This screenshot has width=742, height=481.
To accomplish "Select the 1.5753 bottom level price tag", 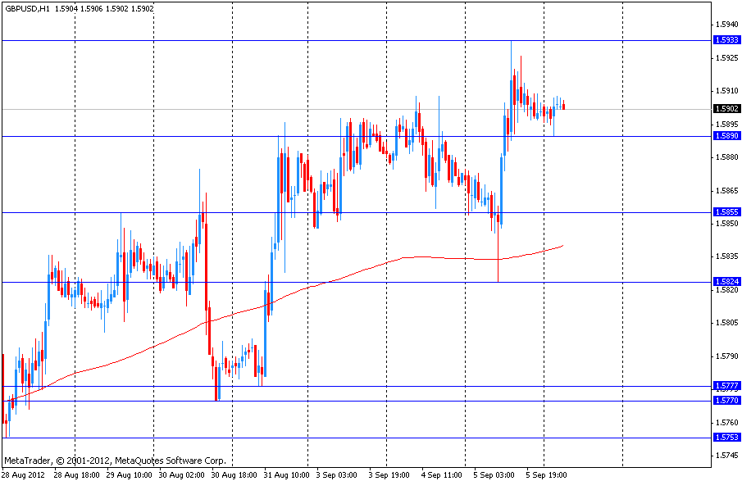I will coord(726,438).
